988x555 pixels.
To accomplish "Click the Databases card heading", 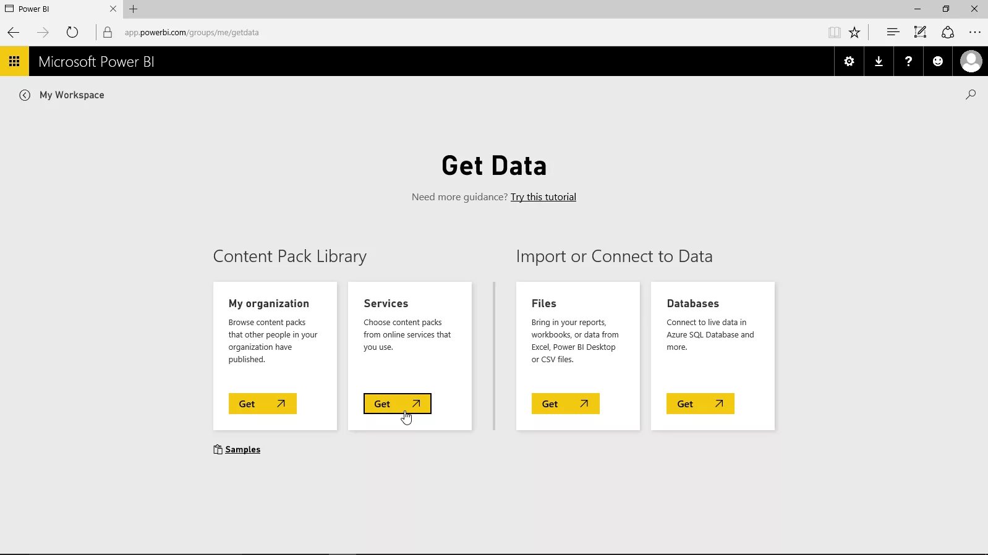I will click(693, 303).
